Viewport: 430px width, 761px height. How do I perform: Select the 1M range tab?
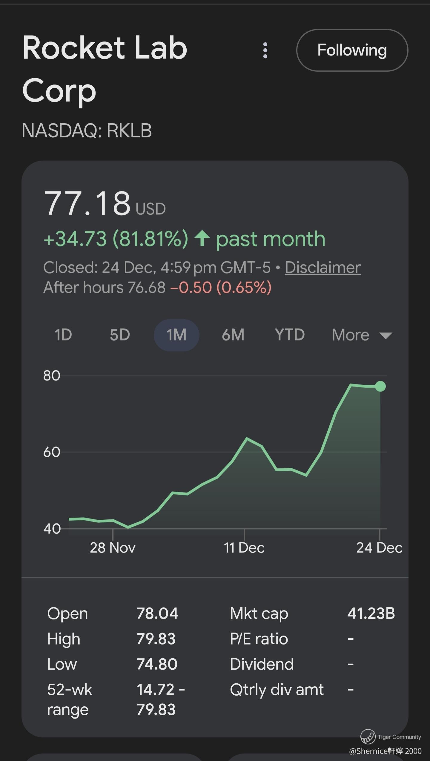point(176,335)
